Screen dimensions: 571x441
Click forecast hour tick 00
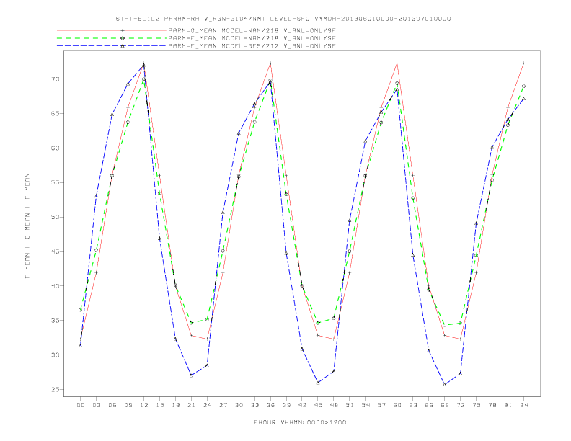[x=81, y=405]
